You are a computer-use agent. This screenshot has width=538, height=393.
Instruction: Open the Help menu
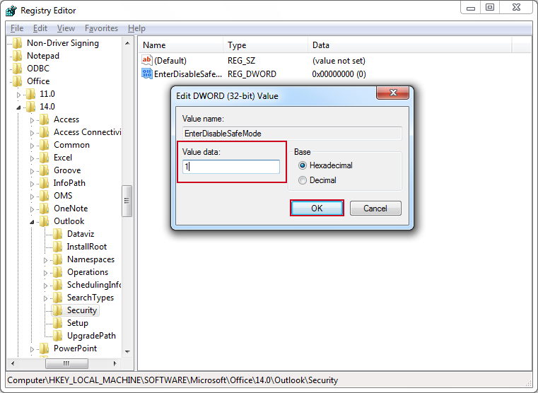pos(136,28)
